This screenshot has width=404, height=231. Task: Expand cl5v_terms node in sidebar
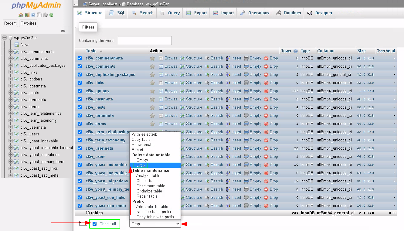[x=11, y=107]
